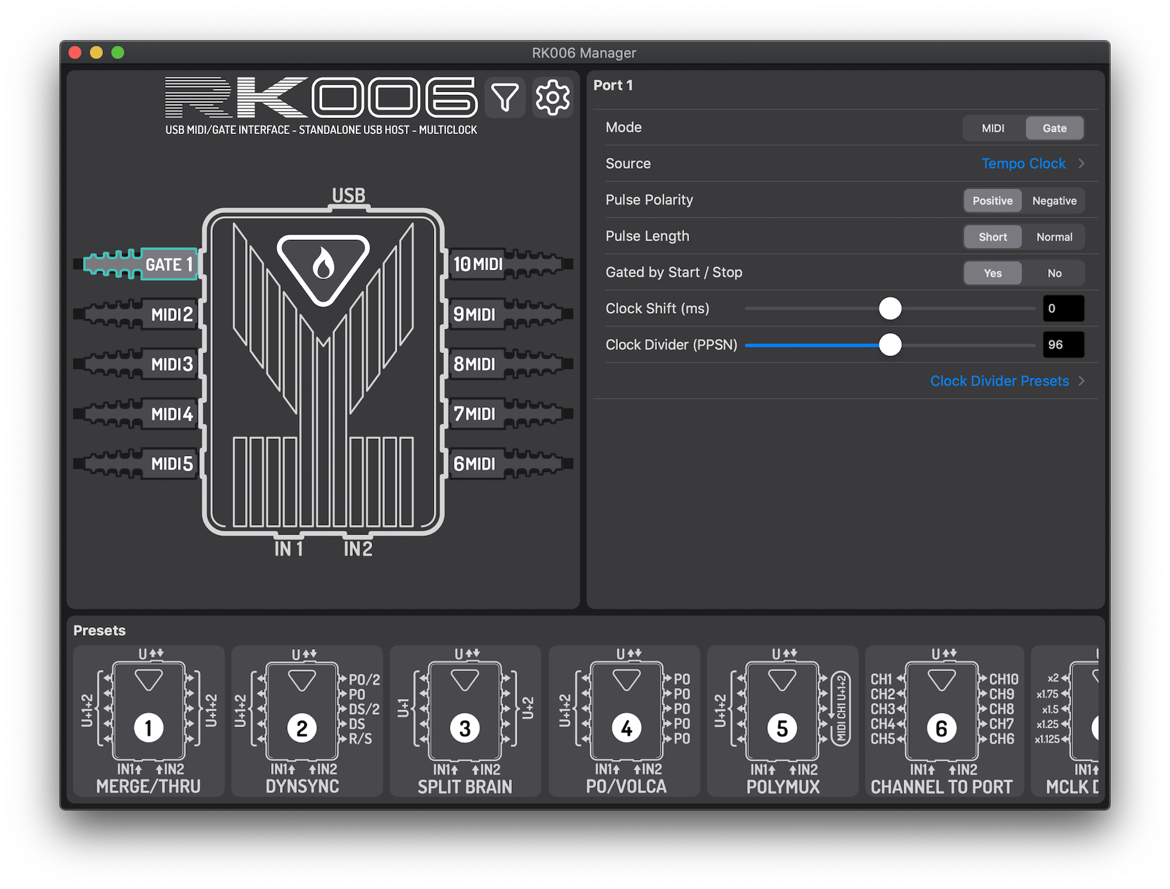Open the Tempo Clock source selector
Screen dimensions: 1170x889
(1023, 164)
